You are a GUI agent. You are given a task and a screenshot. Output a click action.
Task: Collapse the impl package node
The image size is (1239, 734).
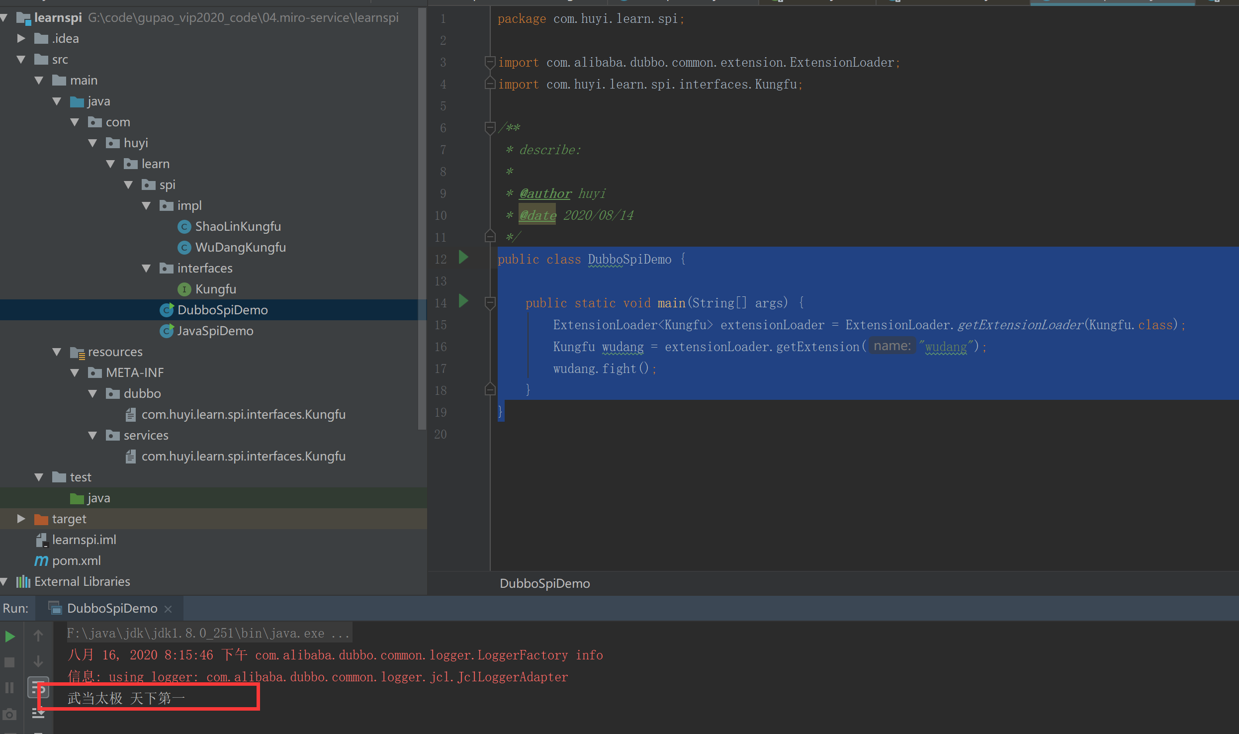click(x=146, y=205)
